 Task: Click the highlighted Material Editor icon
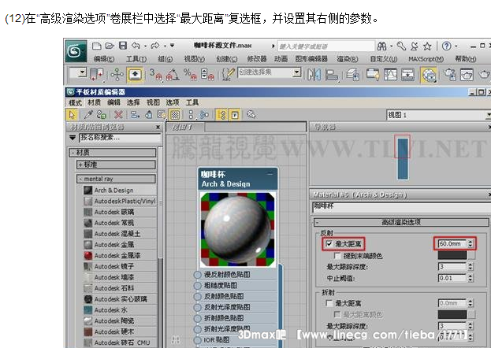(429, 75)
